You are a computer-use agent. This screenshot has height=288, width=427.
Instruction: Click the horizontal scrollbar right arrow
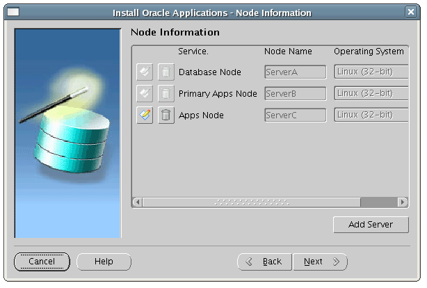[x=402, y=202]
